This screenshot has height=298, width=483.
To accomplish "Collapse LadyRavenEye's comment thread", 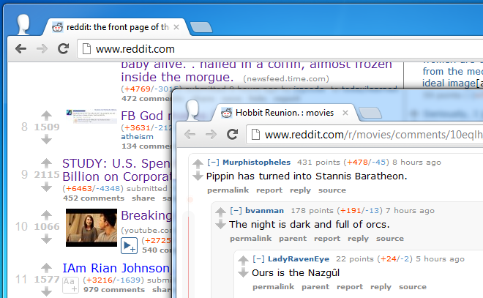I will 259,259.
